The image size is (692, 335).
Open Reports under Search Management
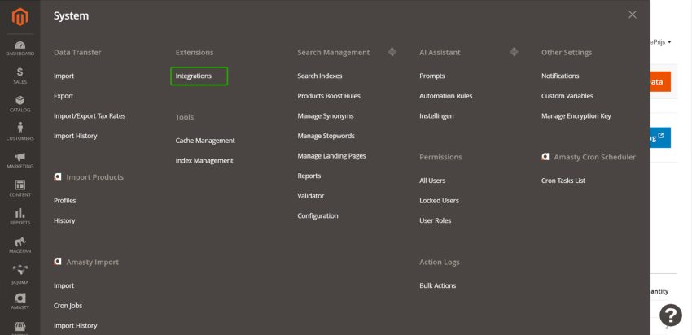click(x=309, y=176)
